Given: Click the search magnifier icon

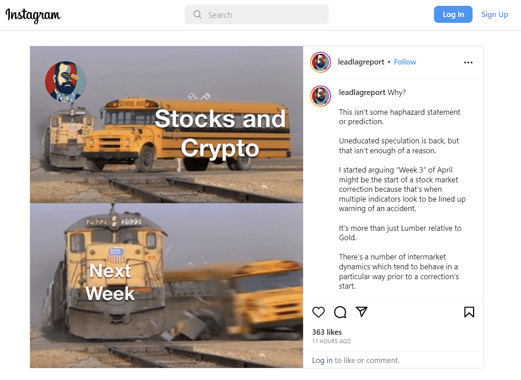Looking at the screenshot, I should pyautogui.click(x=197, y=14).
